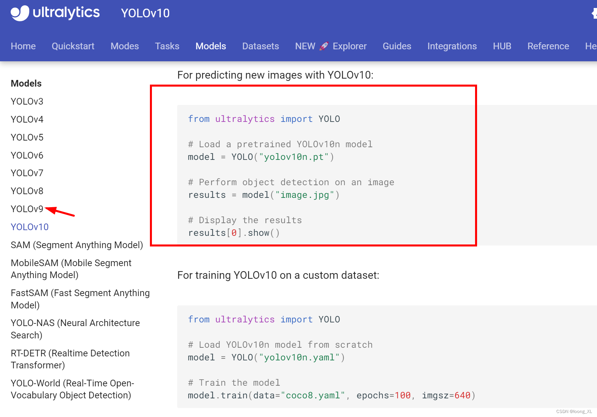Open SAM (Segment Anything Model) page
Image resolution: width=597 pixels, height=417 pixels.
[77, 245]
